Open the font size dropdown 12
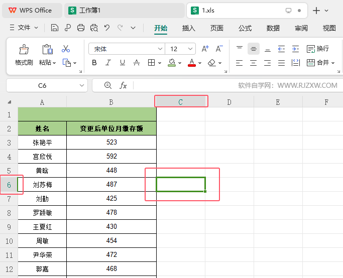The height and width of the screenshot is (278, 343). pyautogui.click(x=190, y=49)
